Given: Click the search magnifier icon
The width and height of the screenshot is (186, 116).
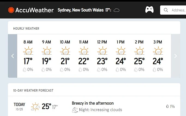Looking at the screenshot, I should coord(166,10).
